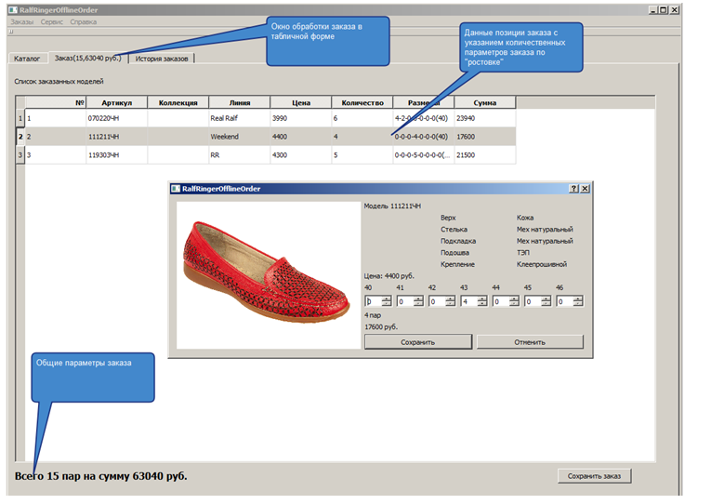Screen dimensions: 711x504
Task: Close the shoe model dialog with X
Action: (585, 189)
